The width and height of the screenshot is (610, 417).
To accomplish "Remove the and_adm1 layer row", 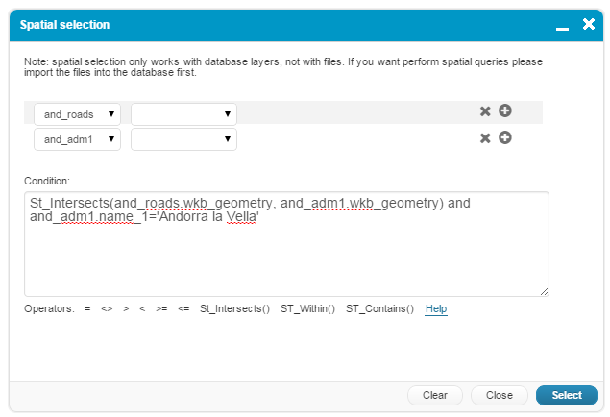I will pos(485,138).
